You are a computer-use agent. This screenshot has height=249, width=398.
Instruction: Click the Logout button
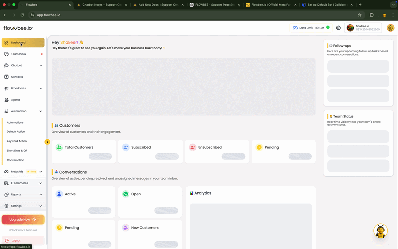(16, 240)
